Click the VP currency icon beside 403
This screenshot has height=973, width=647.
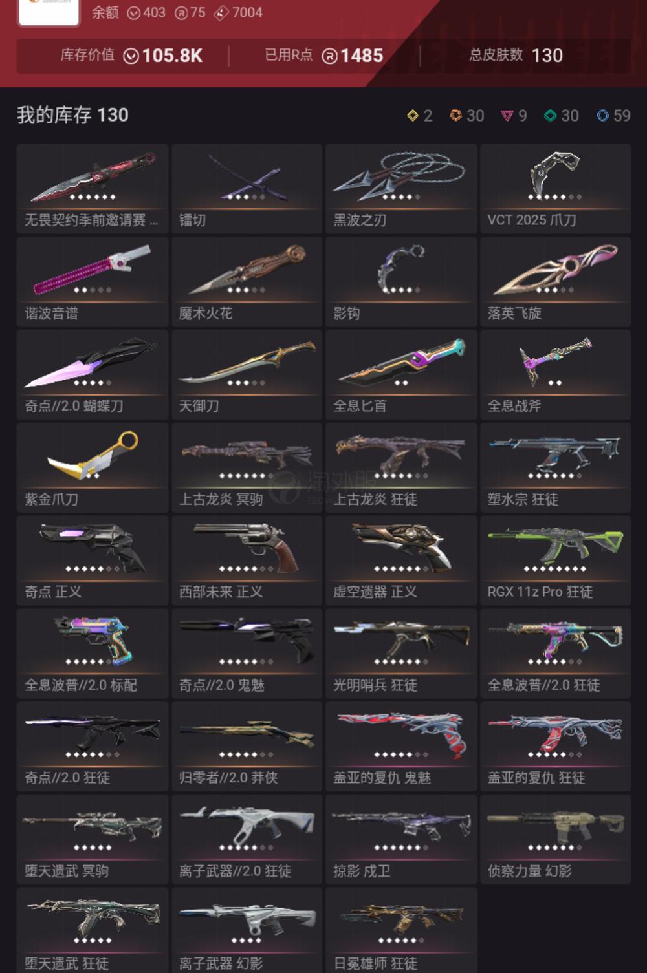[x=133, y=13]
